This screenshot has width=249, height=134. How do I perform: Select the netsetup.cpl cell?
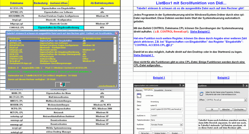(x=16, y=116)
